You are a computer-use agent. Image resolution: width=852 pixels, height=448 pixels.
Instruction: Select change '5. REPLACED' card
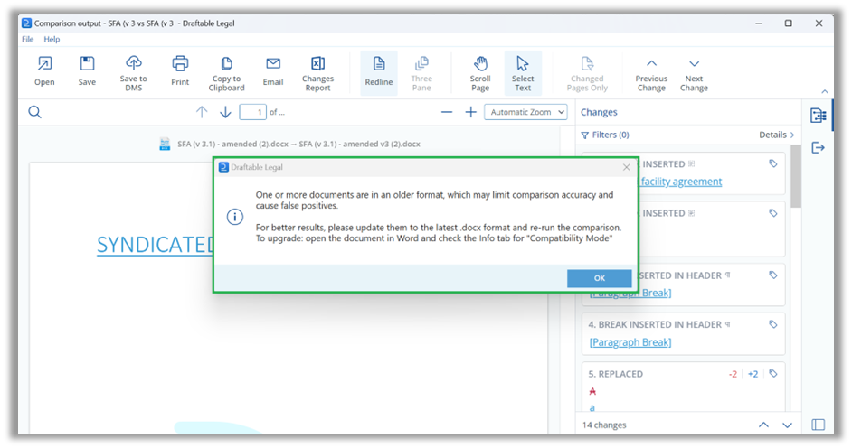click(683, 387)
